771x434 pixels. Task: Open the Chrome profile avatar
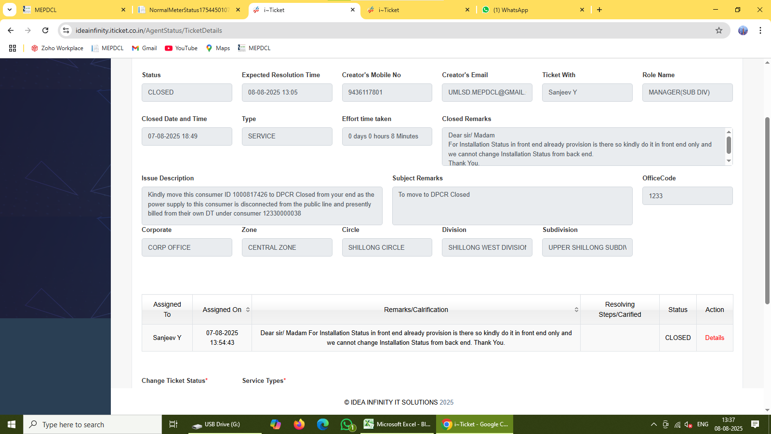(x=743, y=30)
